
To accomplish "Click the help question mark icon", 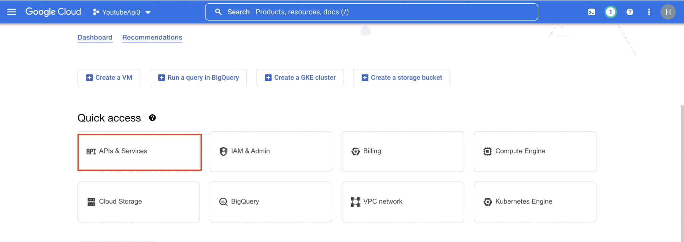I will (x=630, y=12).
